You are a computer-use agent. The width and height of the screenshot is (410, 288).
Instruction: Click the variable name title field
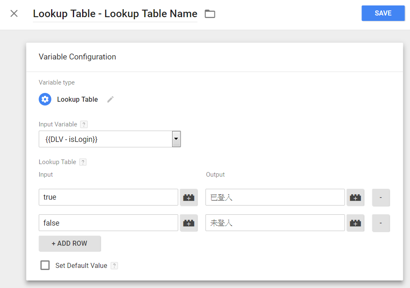coord(115,14)
